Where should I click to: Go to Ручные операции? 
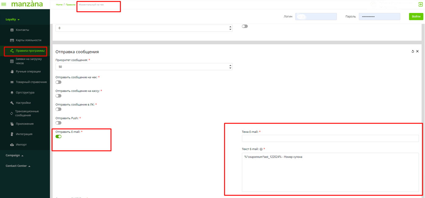coord(28,72)
